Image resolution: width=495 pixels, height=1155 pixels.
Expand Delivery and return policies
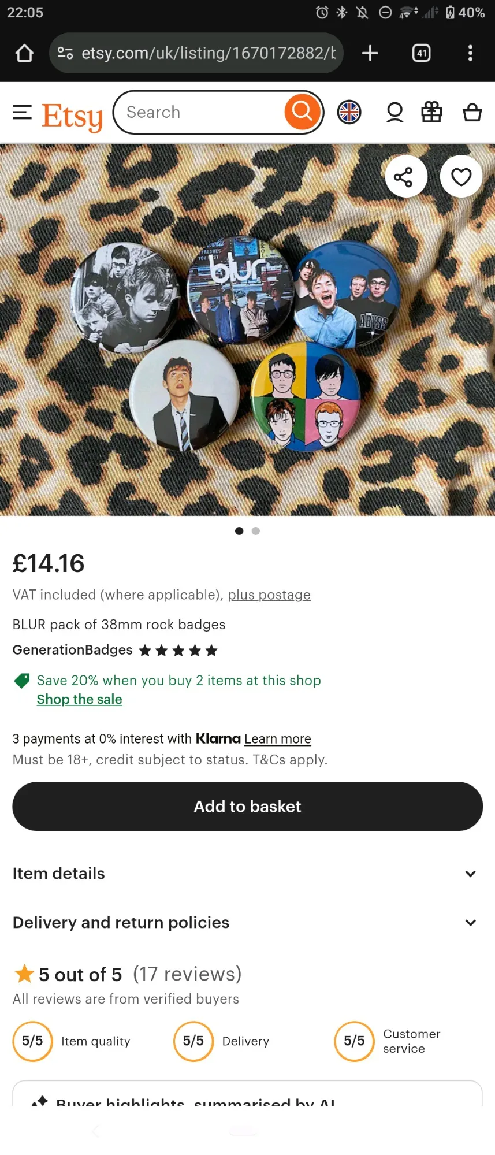pos(247,922)
